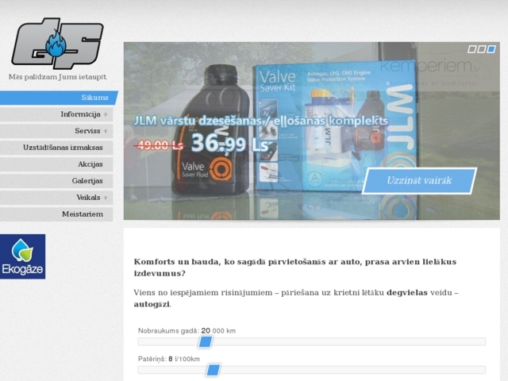The image size is (508, 381).
Task: Open the Akcijas menu item
Action: 56,164
